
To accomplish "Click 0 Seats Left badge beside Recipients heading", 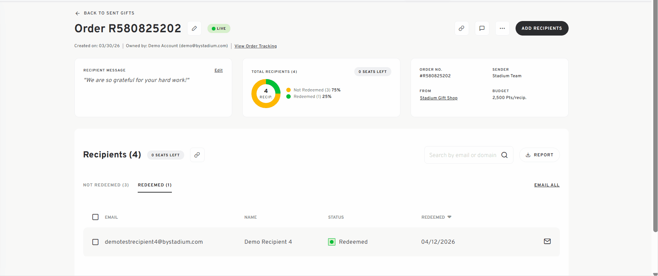I will (166, 155).
